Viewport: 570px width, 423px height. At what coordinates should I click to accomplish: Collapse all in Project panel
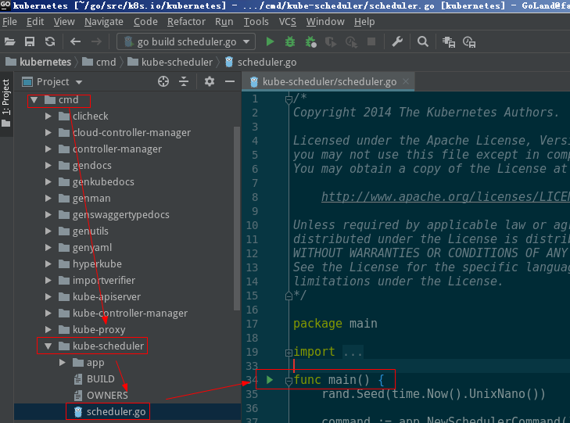(x=184, y=81)
